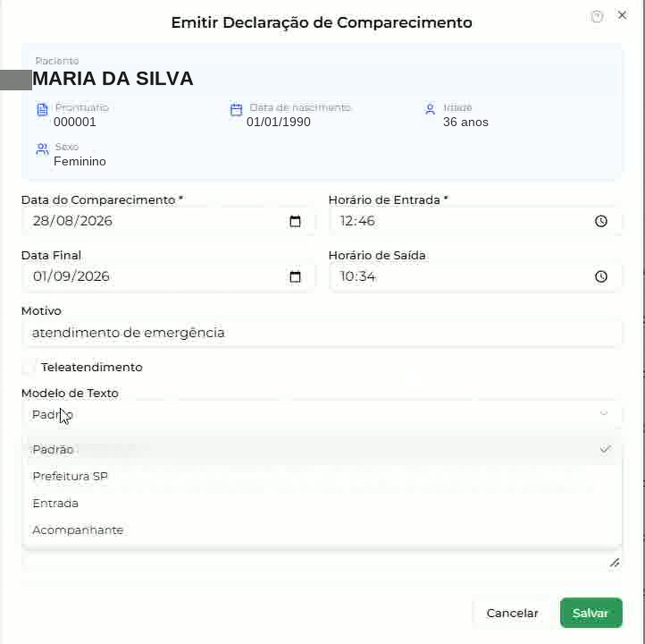The height and width of the screenshot is (644, 645).
Task: Click the prontuário number 000001
Action: tap(75, 122)
